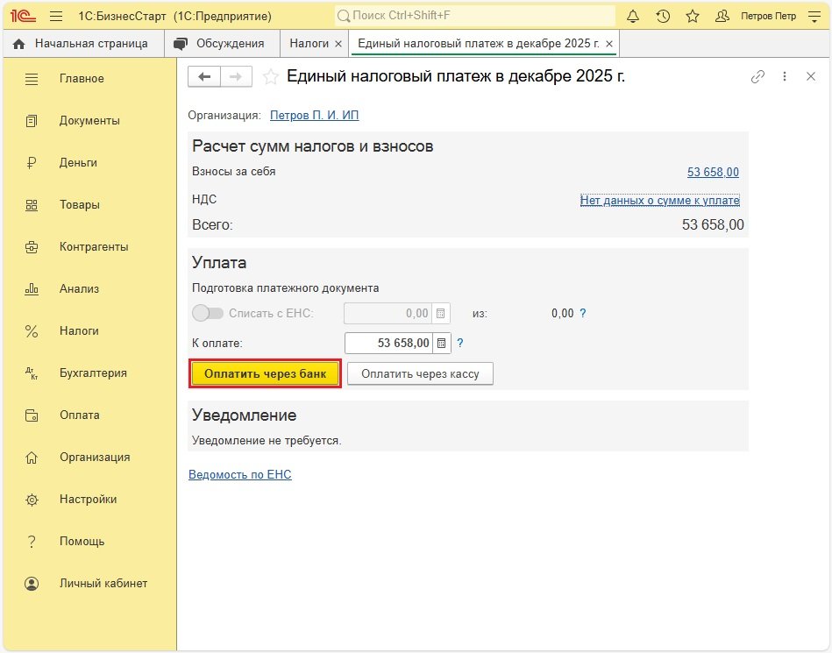Open notifications bell icon

pos(633,17)
